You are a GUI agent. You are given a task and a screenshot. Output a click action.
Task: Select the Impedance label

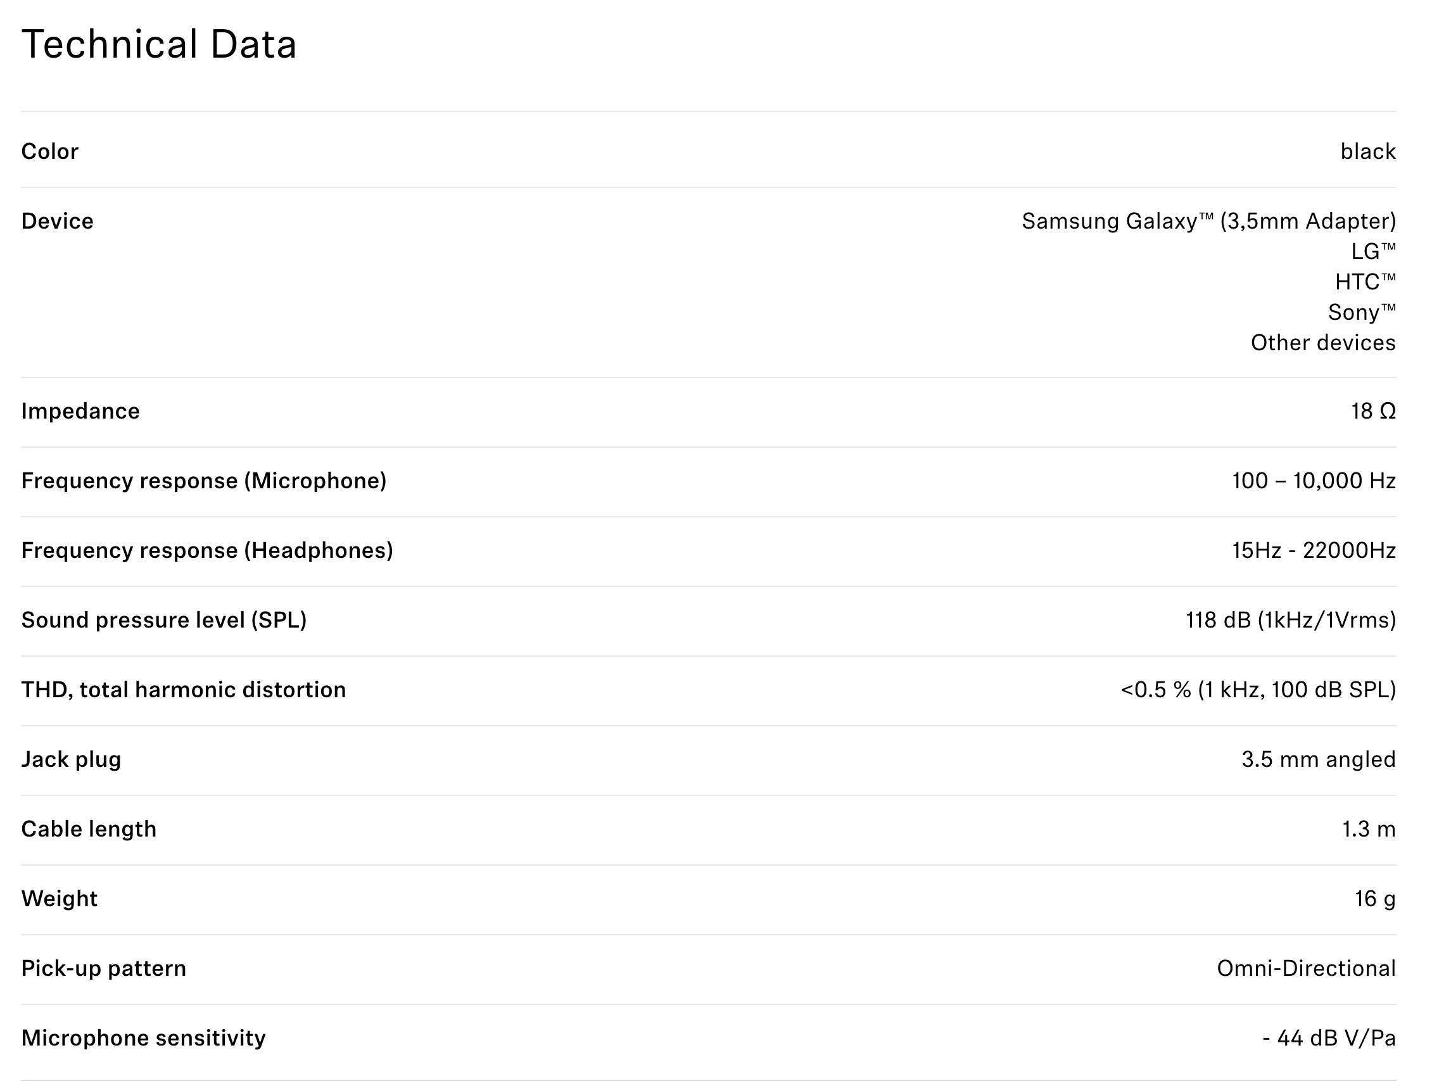point(80,412)
